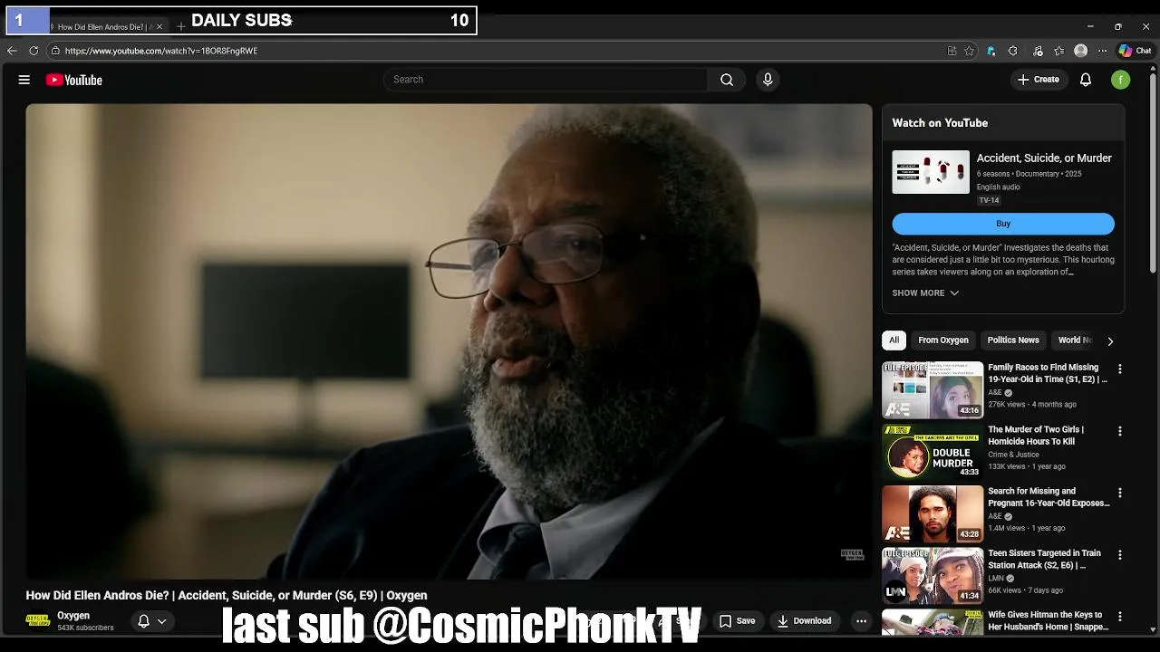Open Wife Gives Hitman the Keys title
1160x652 pixels.
pyautogui.click(x=1048, y=620)
